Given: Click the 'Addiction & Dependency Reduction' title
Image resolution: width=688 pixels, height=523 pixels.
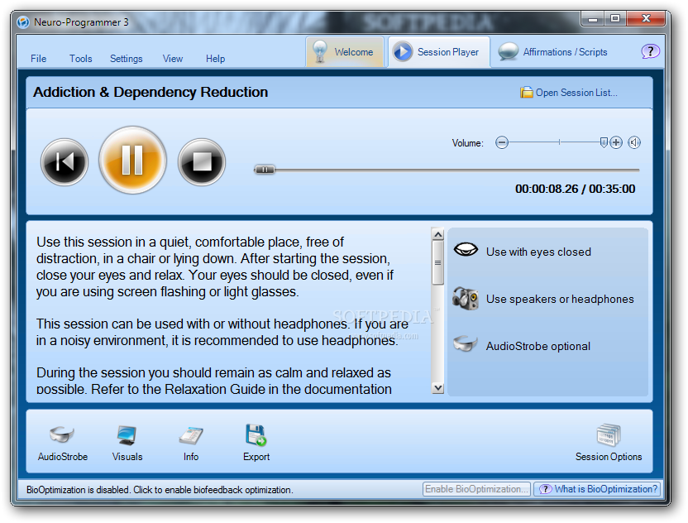Looking at the screenshot, I should [x=150, y=92].
